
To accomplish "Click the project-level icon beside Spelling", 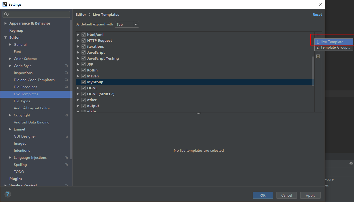I will (x=66, y=165).
